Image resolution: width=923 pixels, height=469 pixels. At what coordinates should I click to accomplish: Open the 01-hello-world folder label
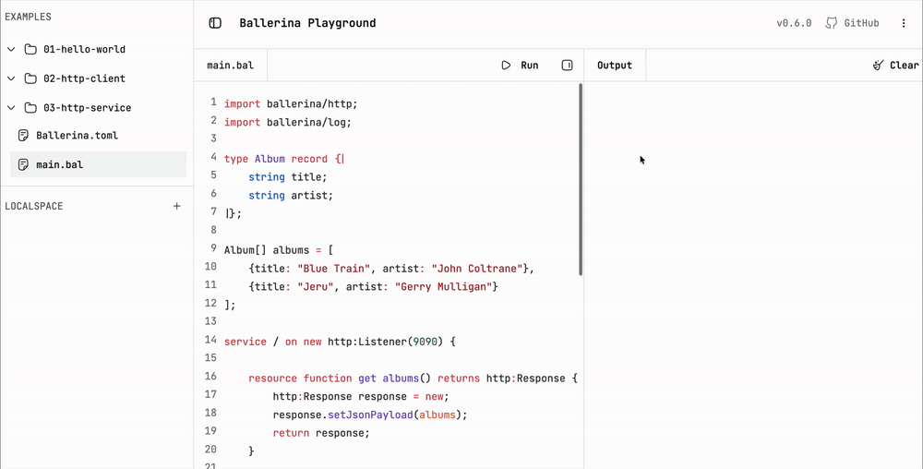click(x=84, y=50)
